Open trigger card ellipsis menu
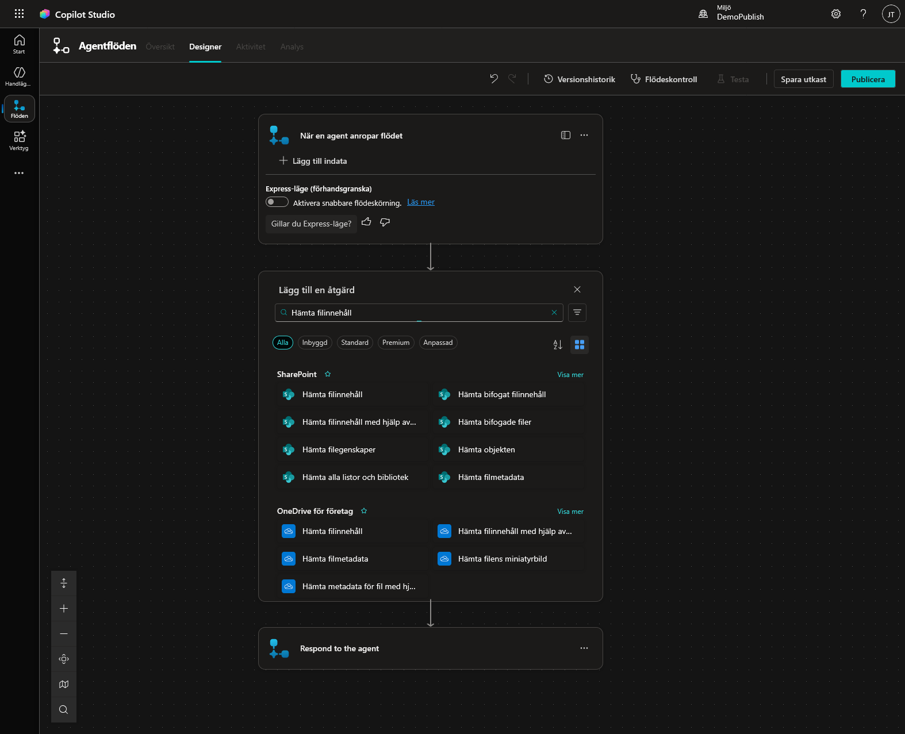 click(584, 135)
